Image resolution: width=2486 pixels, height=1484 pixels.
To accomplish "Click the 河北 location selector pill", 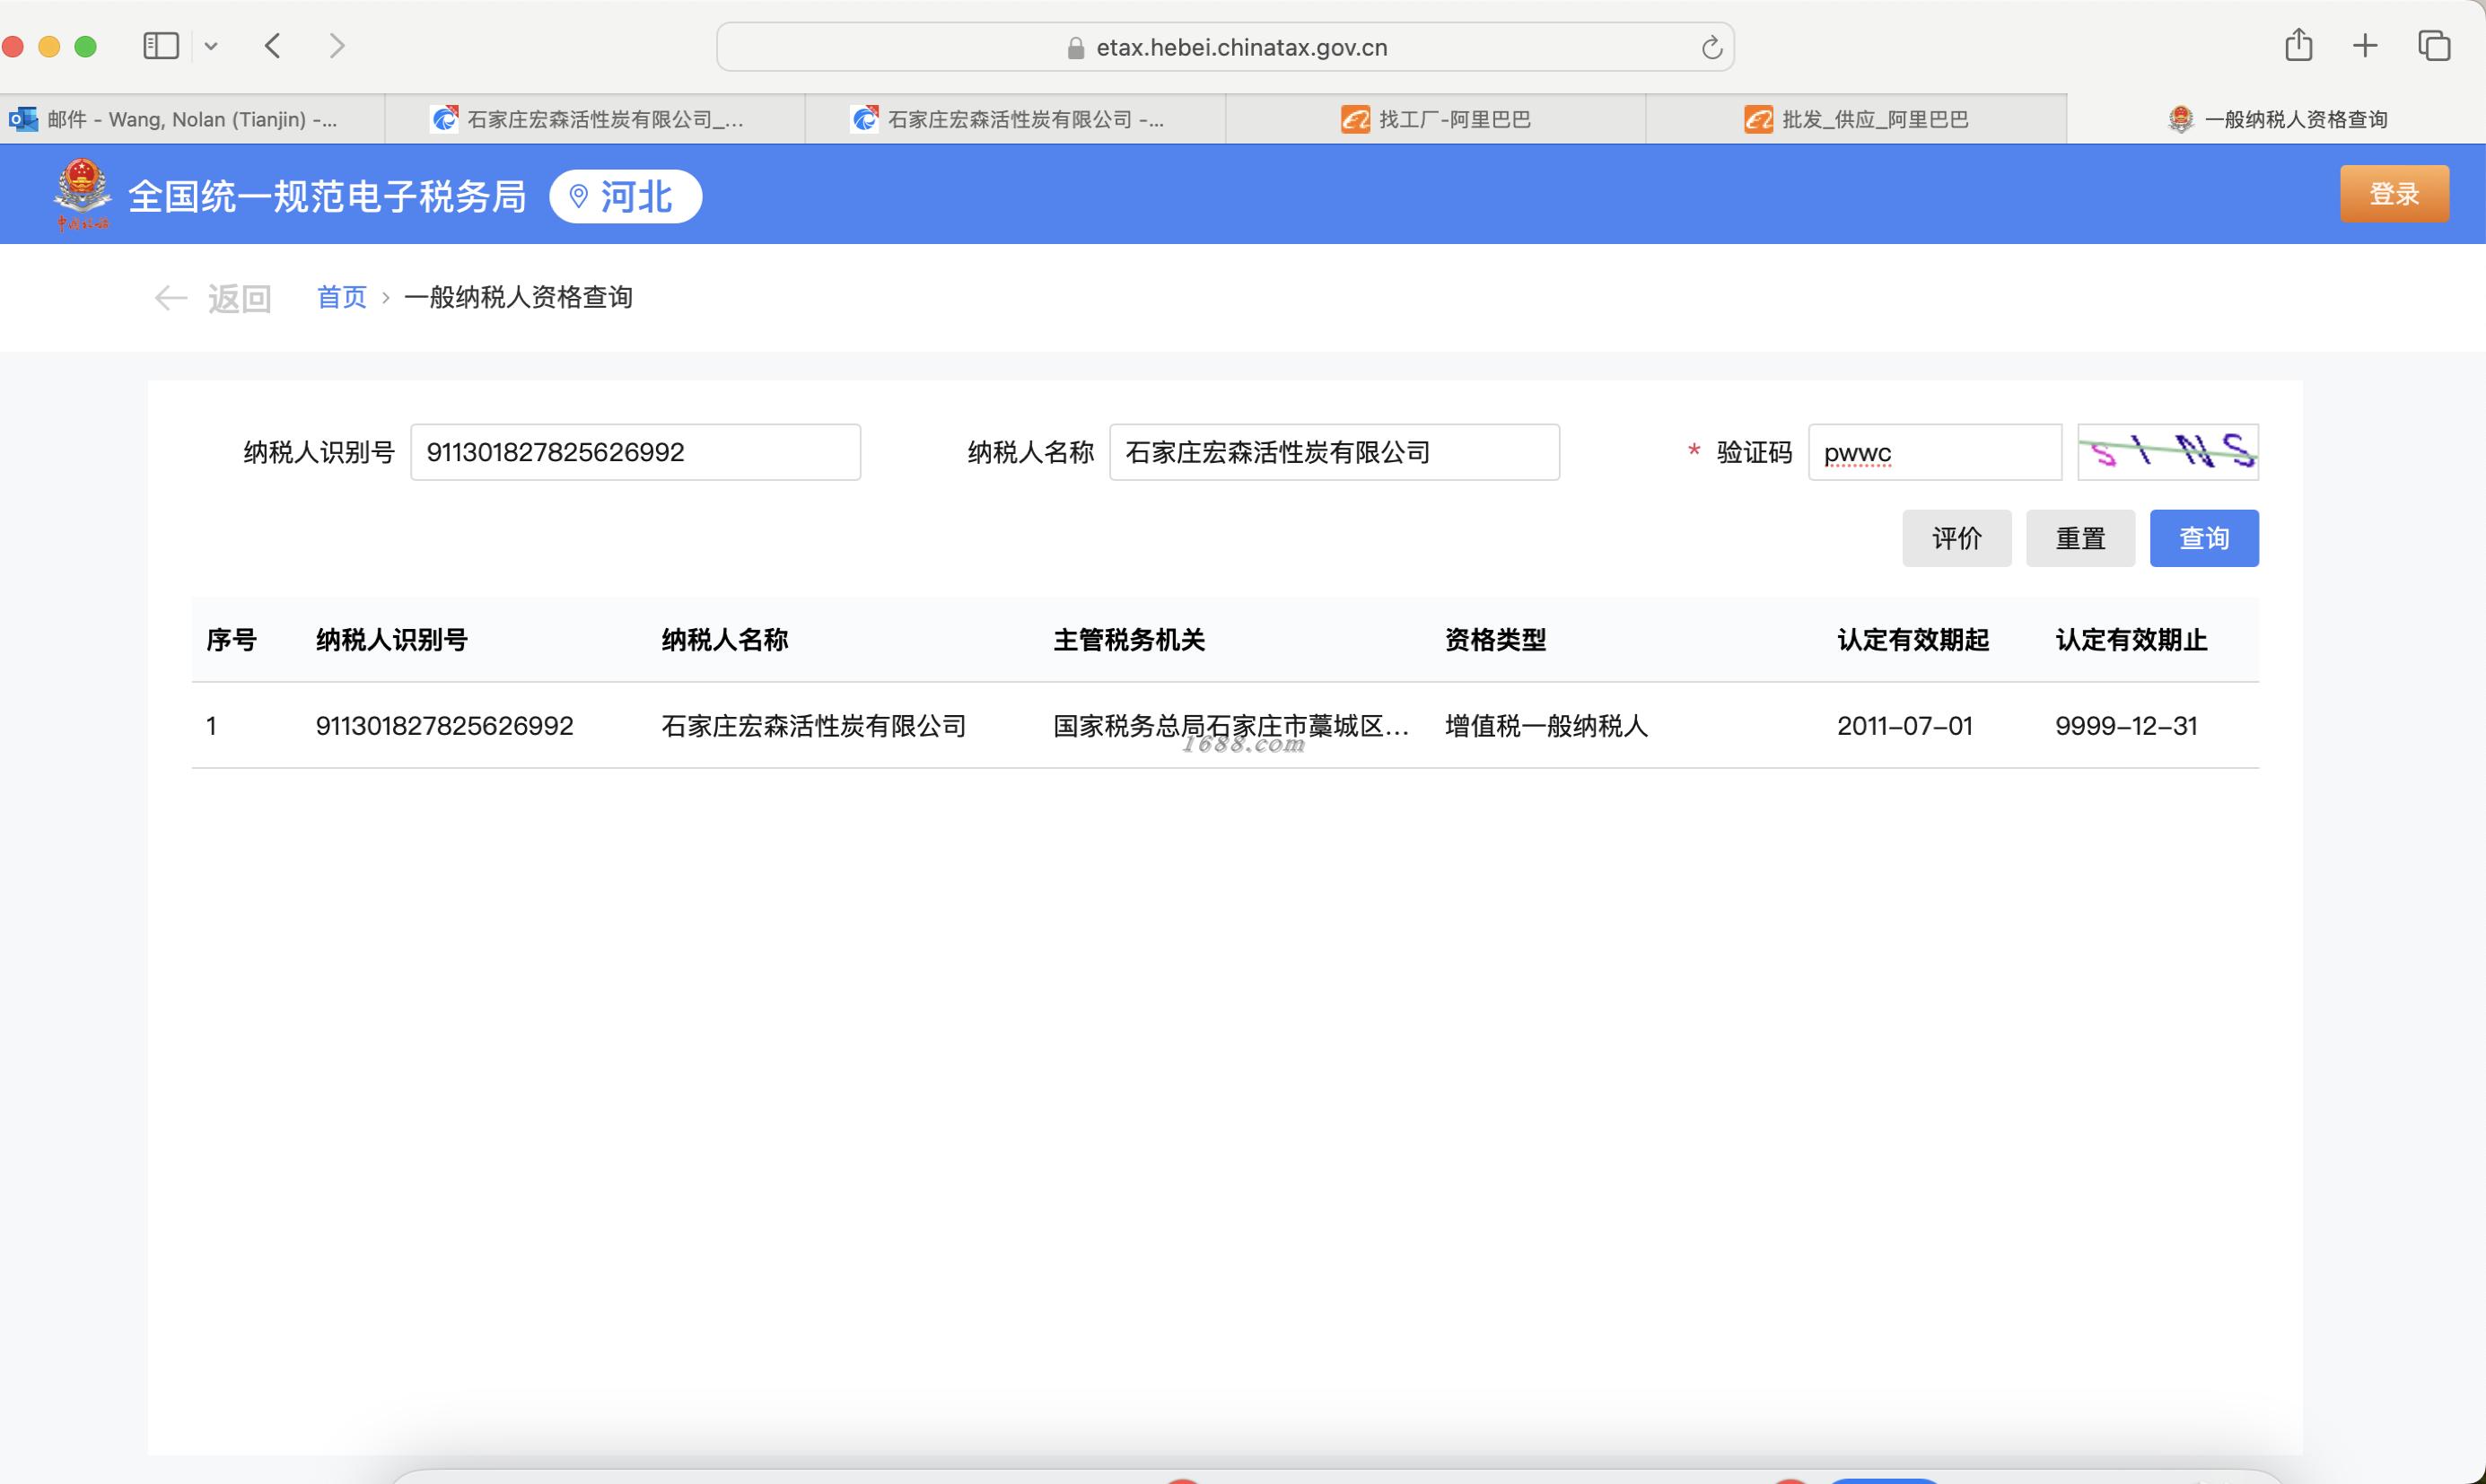I will pyautogui.click(x=626, y=197).
